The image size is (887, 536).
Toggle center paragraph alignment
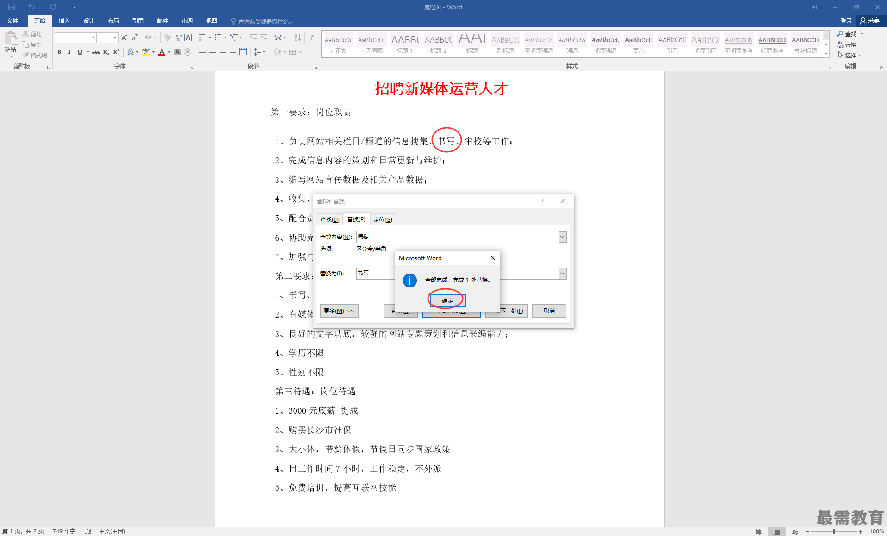click(212, 52)
